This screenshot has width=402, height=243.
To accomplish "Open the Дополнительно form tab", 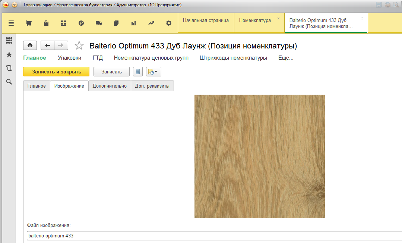I will (110, 86).
